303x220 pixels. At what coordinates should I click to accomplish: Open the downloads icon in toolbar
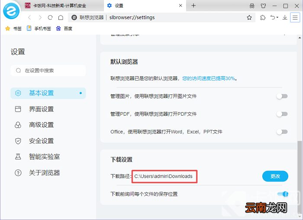click(285, 18)
